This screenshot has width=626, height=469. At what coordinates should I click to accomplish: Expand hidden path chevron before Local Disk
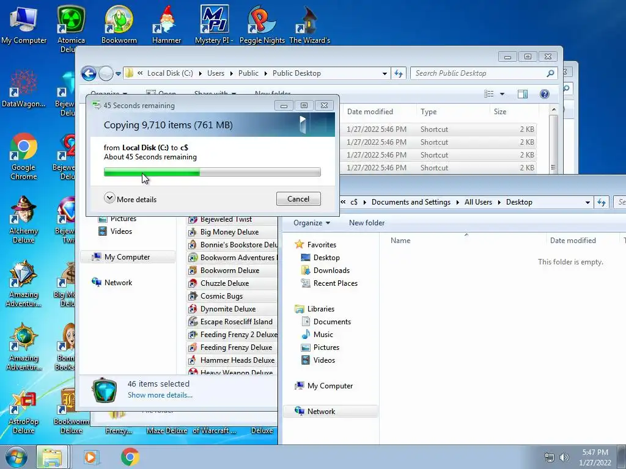140,73
